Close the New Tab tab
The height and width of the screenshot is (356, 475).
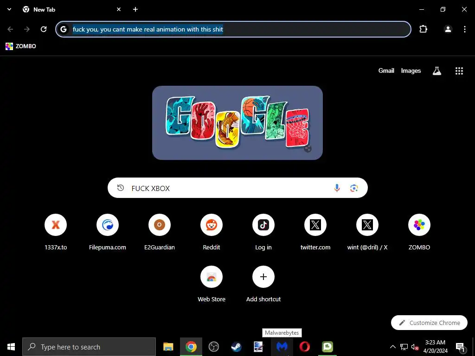(119, 9)
